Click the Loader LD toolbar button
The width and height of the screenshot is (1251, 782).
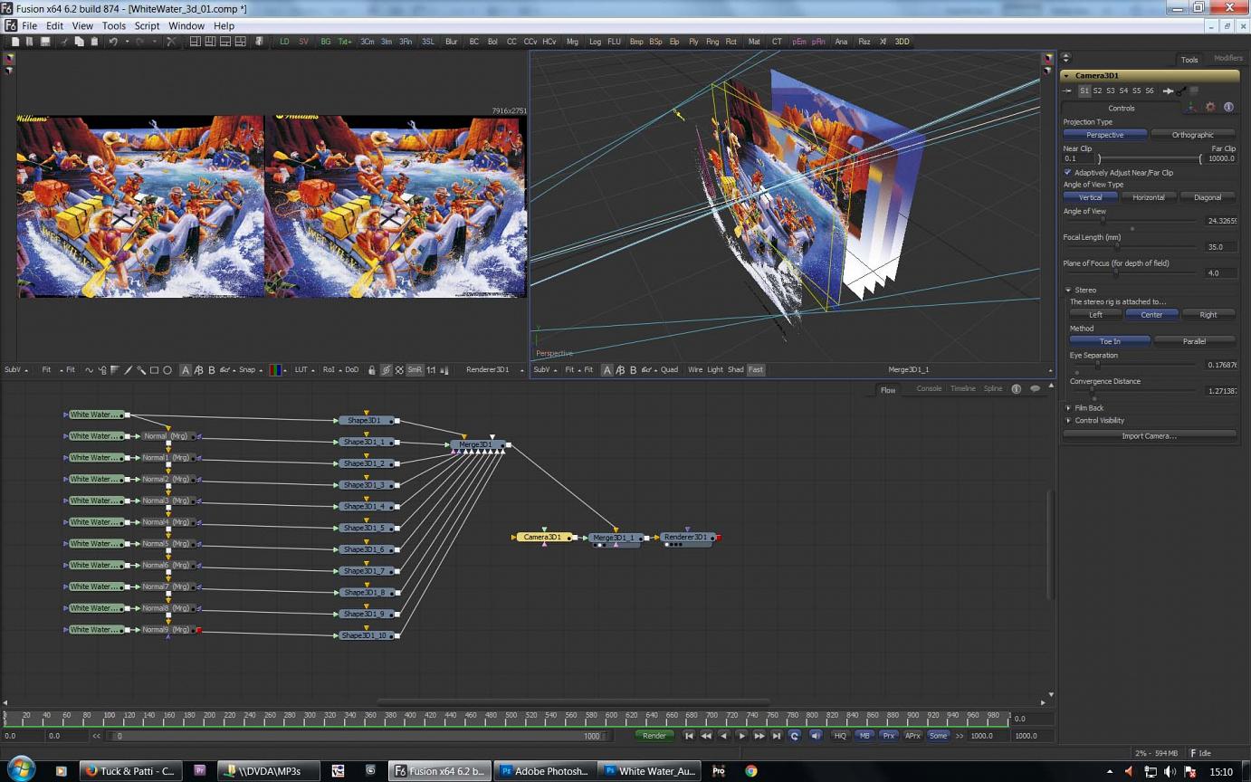284,42
